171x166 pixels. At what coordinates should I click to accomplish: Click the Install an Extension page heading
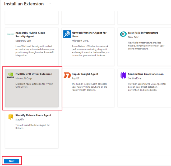[24, 4]
